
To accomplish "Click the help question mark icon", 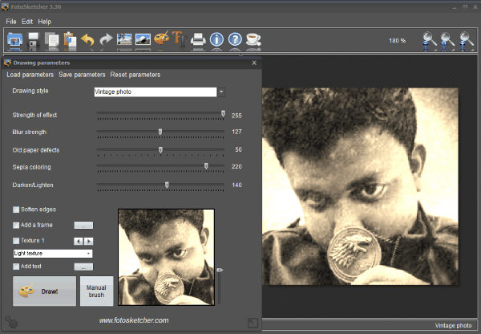I will (235, 39).
